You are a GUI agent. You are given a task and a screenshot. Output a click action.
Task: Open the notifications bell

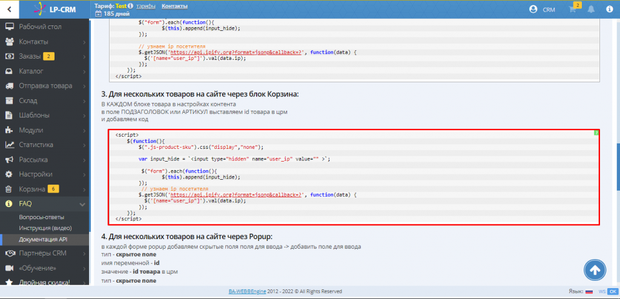[x=591, y=10]
